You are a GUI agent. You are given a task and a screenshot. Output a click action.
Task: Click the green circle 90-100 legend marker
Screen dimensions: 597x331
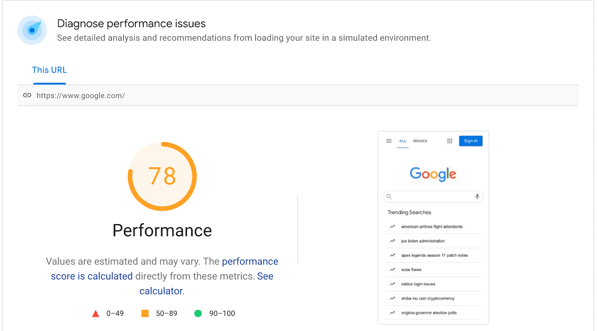198,313
